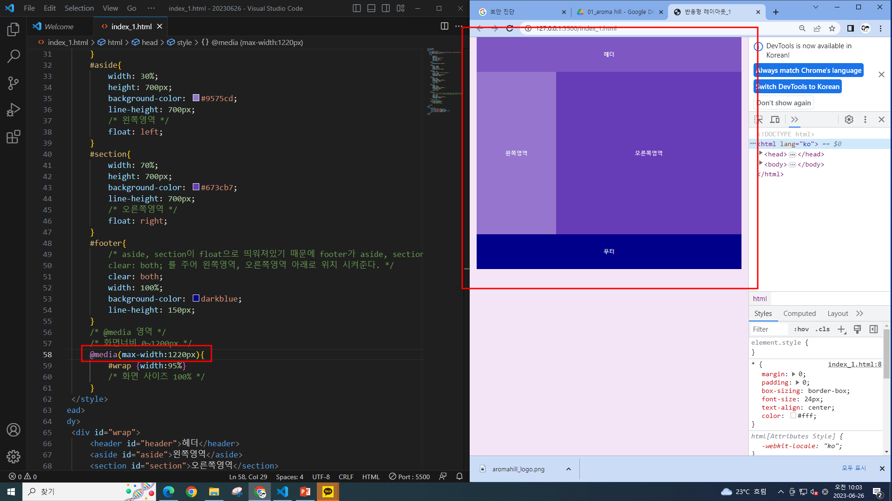The width and height of the screenshot is (892, 501).
Task: Open the index_1.html:8 source link
Action: [x=854, y=365]
